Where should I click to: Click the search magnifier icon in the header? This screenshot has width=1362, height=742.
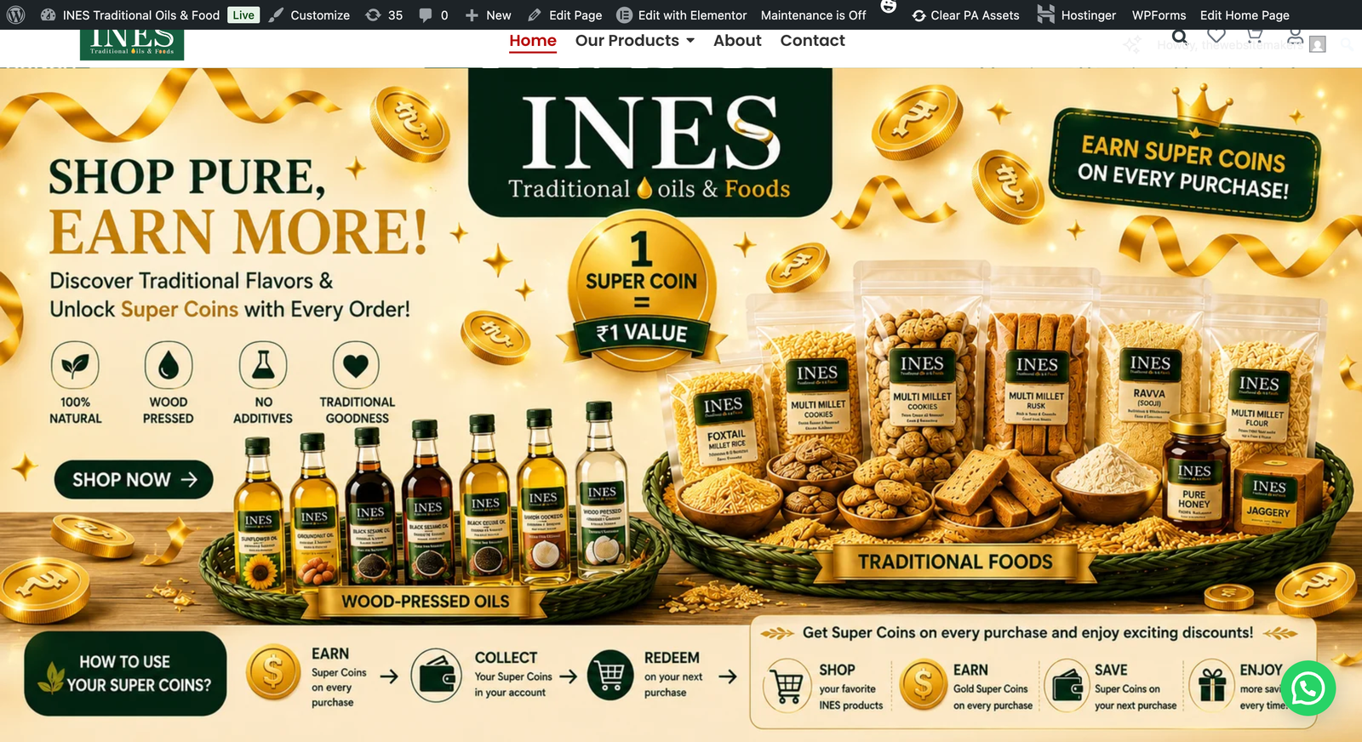point(1179,37)
